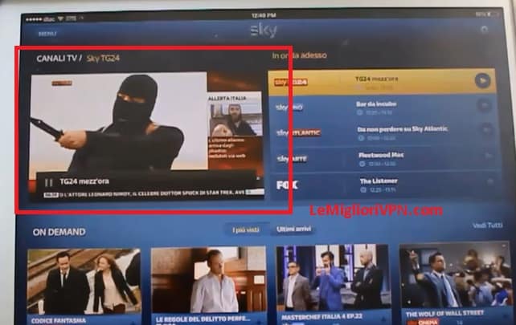Click the 'Sky TG24' breadcrumb label
Image resolution: width=516 pixels, height=325 pixels.
103,59
